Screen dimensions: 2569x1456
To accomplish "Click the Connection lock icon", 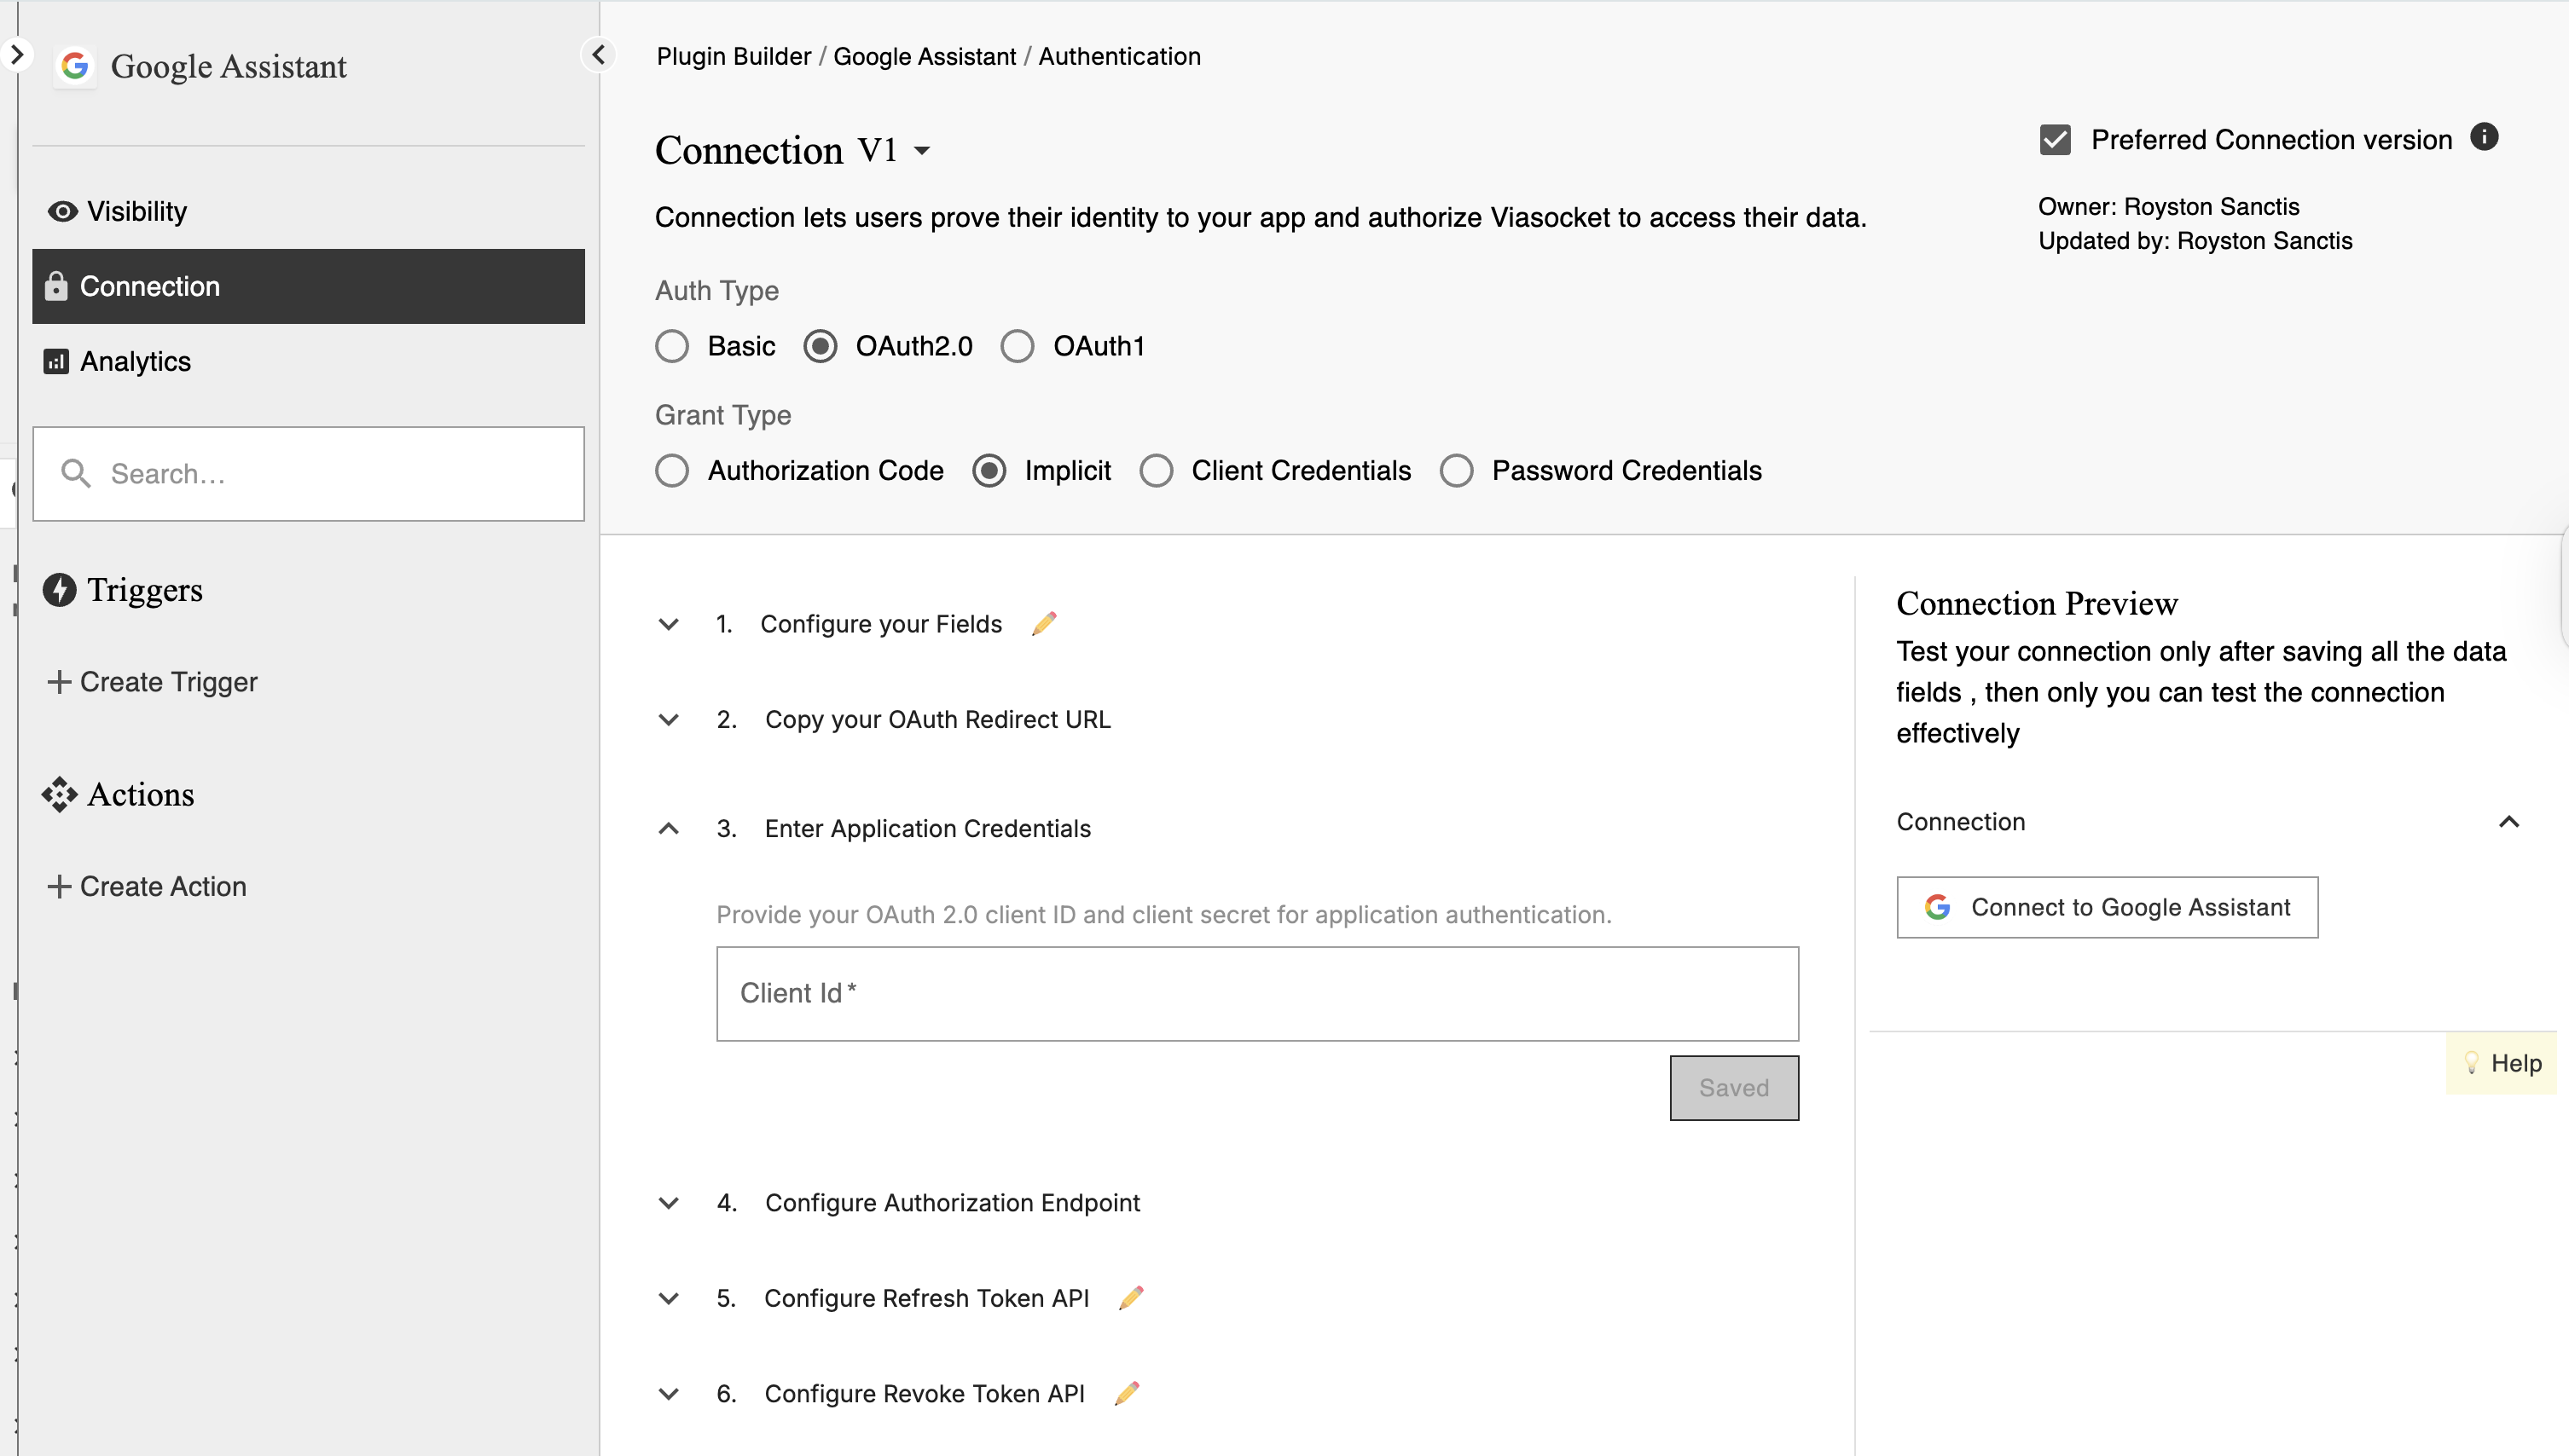I will pyautogui.click(x=56, y=286).
